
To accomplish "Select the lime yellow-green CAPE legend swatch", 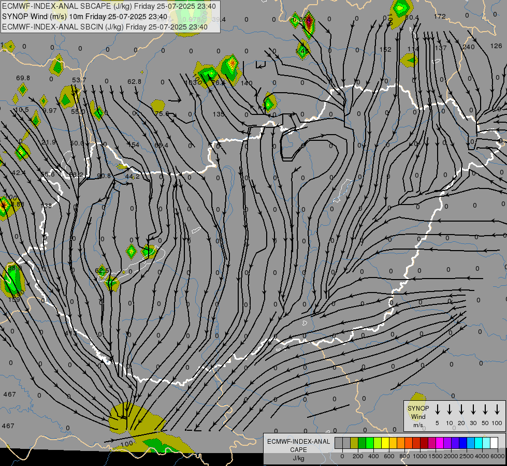I will [378, 443].
